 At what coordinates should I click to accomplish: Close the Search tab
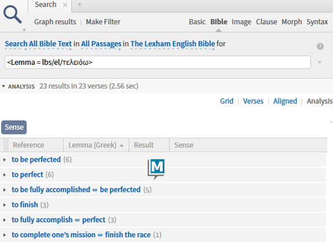click(x=65, y=5)
